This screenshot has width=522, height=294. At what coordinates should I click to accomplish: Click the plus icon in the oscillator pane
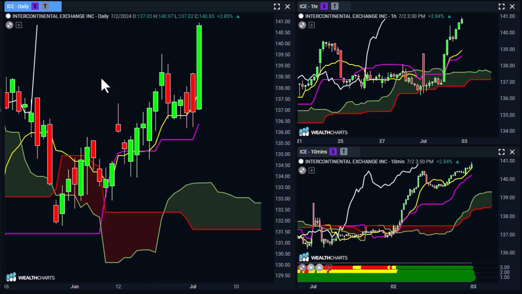click(329, 268)
